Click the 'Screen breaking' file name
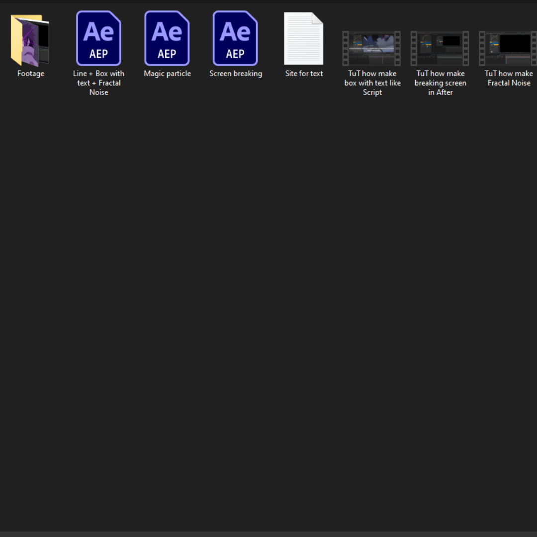537x537 pixels. pyautogui.click(x=236, y=74)
